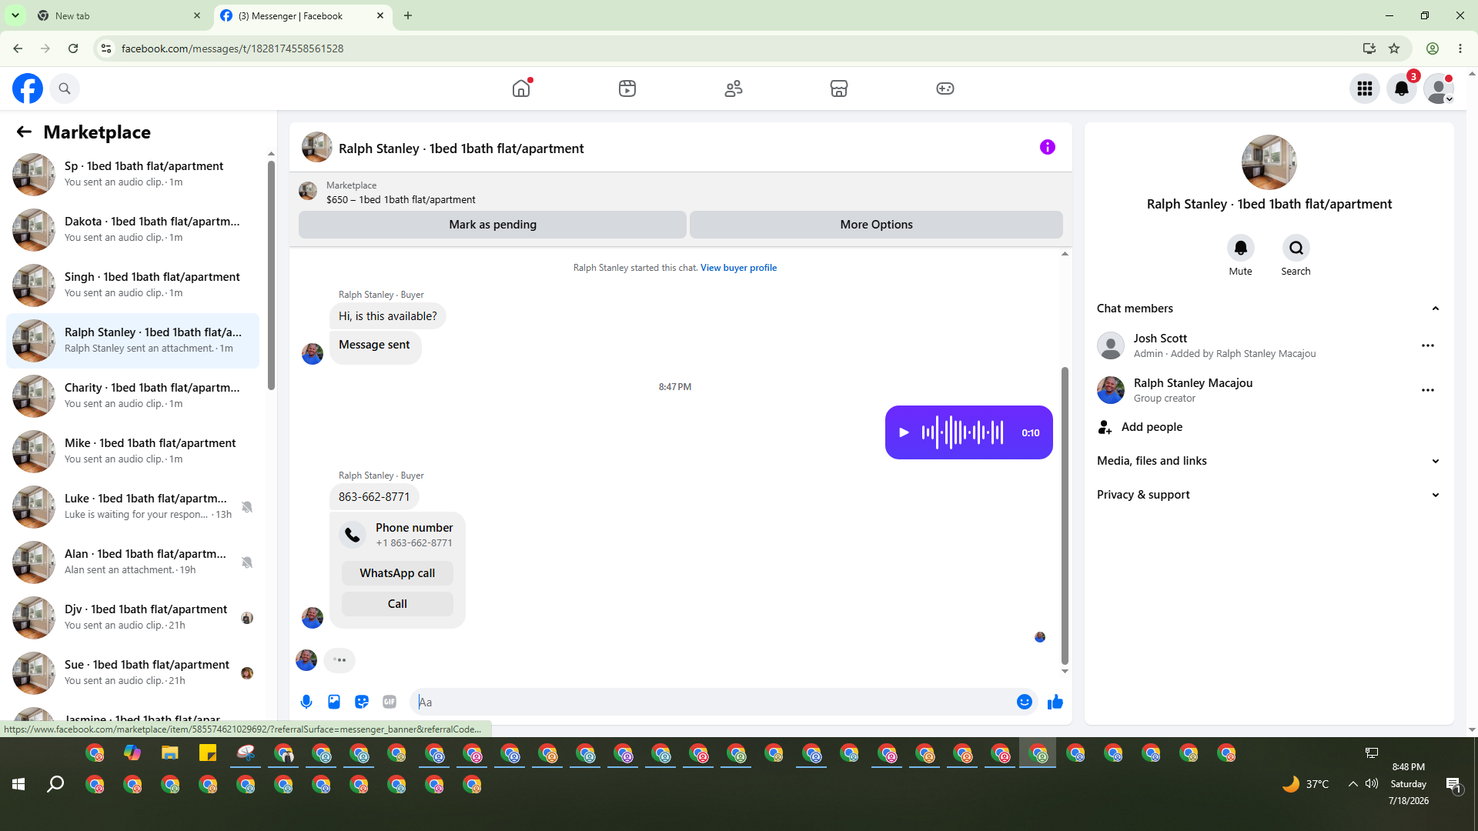Open Djv · 1bed 1bath conversation

point(132,618)
